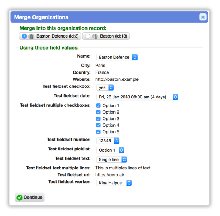Open the Kina Halpue worker dropdown
The width and height of the screenshot is (220, 216).
pos(114,183)
